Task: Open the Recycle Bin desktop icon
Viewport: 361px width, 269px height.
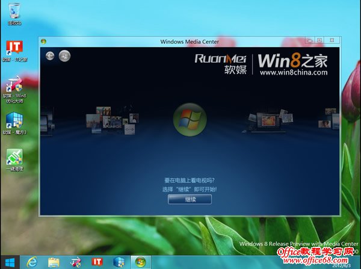Action: click(14, 13)
